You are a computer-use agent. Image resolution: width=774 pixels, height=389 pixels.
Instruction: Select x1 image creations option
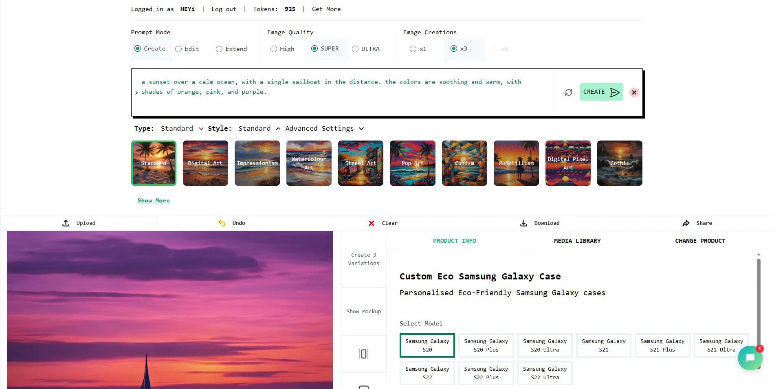[x=413, y=49]
